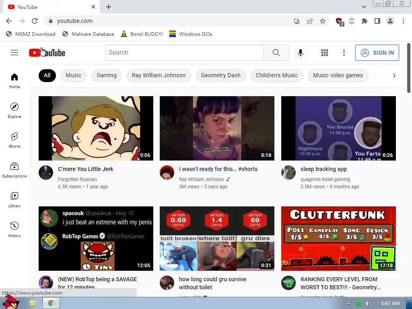Open the YouTube hamburger guide menu

[x=14, y=53]
